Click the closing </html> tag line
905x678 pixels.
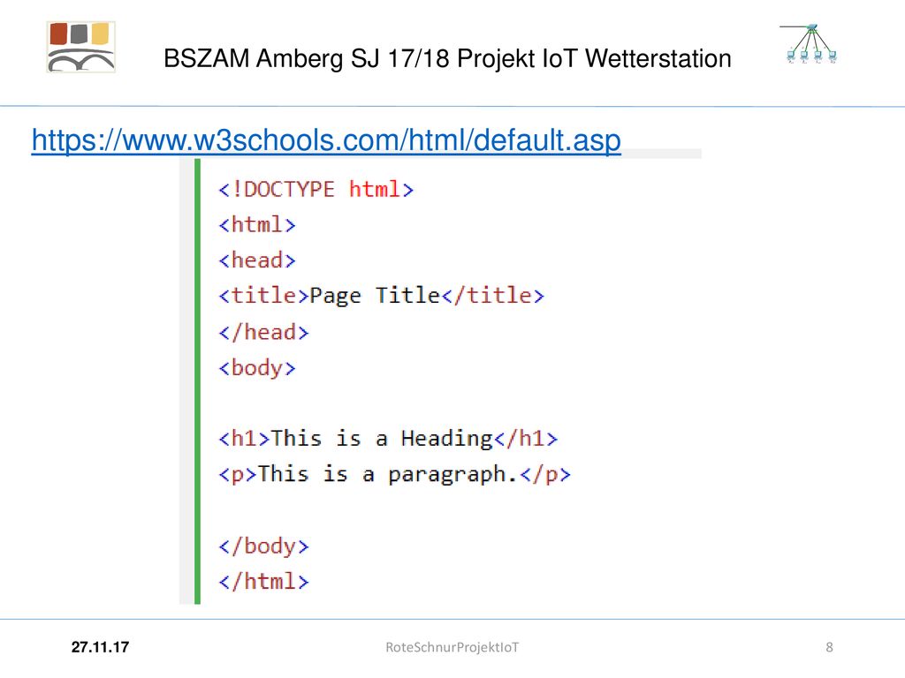click(263, 581)
